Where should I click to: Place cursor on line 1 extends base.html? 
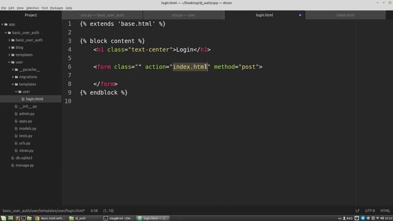pyautogui.click(x=123, y=24)
